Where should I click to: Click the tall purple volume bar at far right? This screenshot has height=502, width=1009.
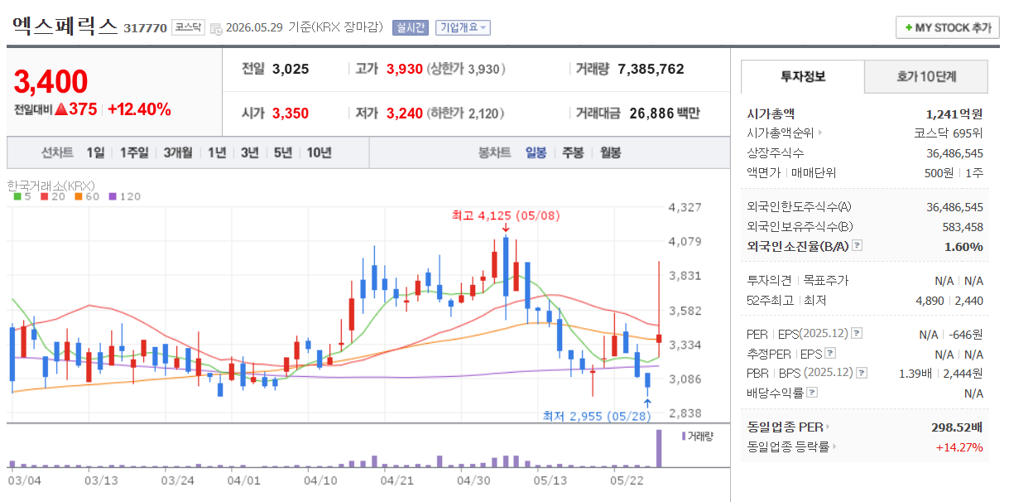(659, 448)
